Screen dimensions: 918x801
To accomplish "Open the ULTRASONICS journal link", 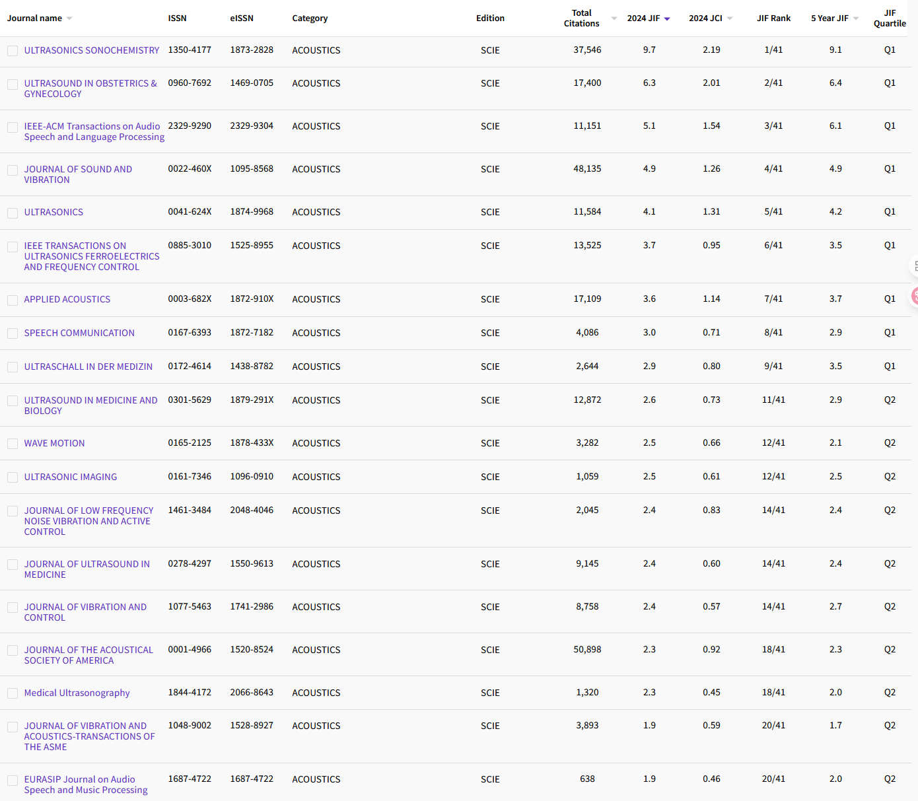I will [x=53, y=212].
